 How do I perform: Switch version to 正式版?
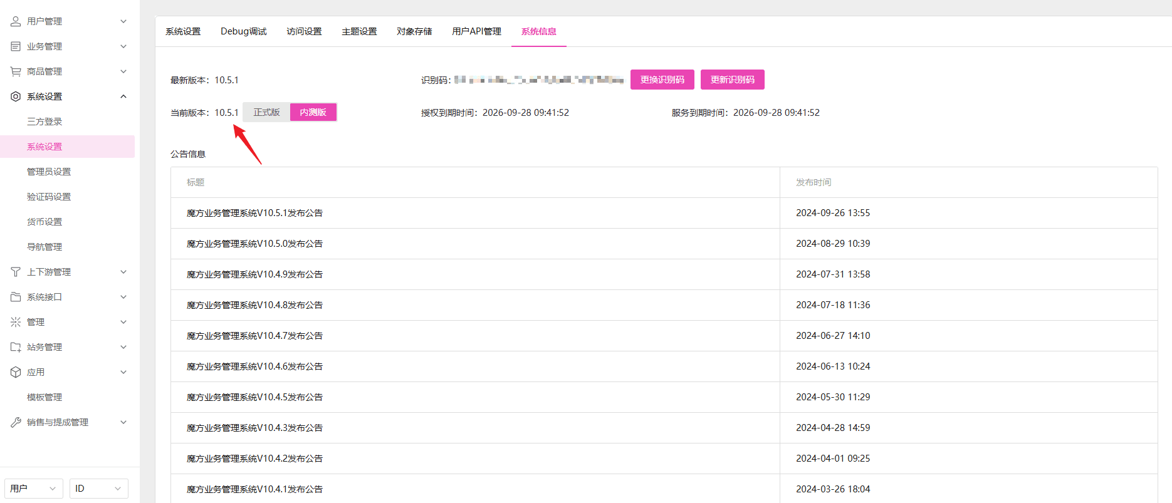[266, 112]
